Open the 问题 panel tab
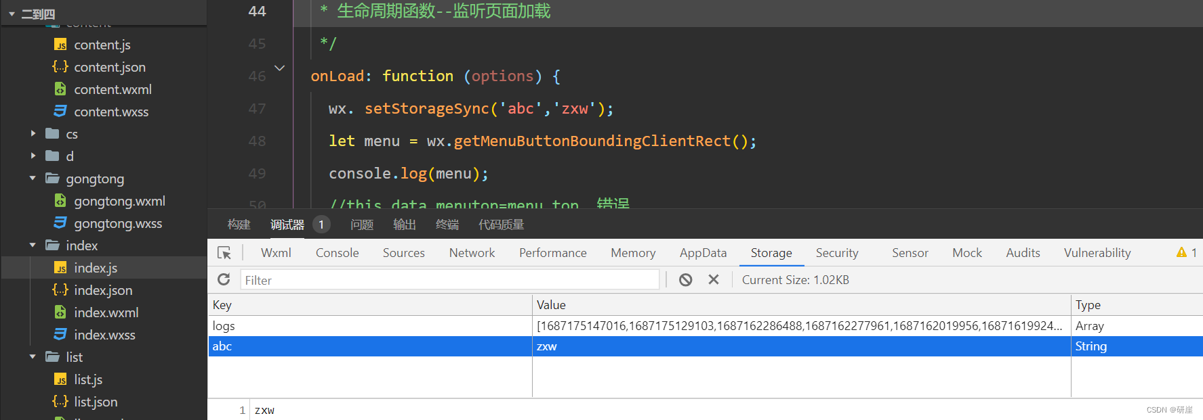Viewport: 1203px width, 420px height. 362,225
